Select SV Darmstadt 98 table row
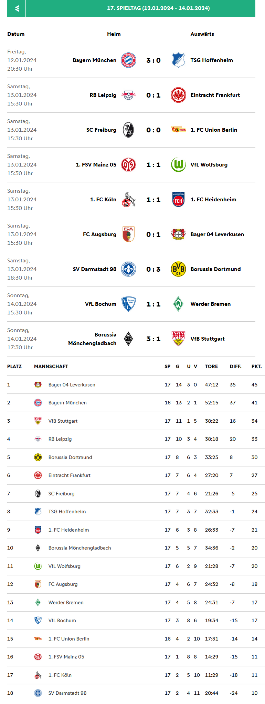This screenshot has width=265, height=704. pos(67,693)
